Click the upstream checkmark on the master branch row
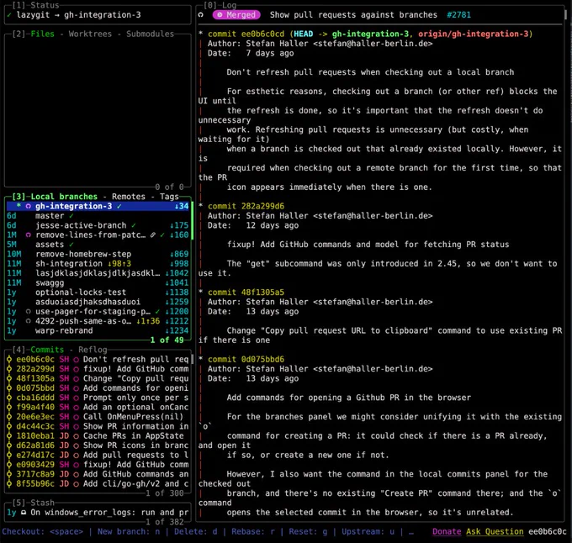 (x=71, y=216)
